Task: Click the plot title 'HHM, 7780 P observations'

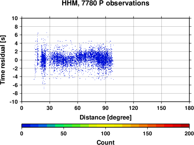Action: [x=106, y=3]
